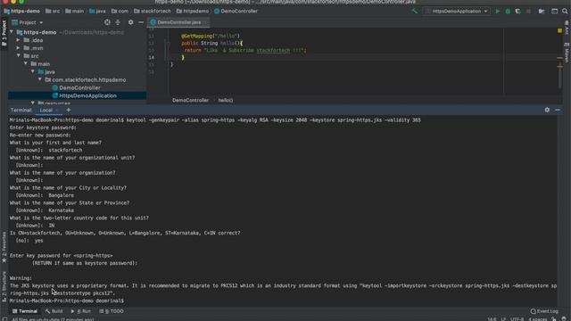
Task: Click the 'stackfortech' word in return string
Action: click(x=273, y=50)
